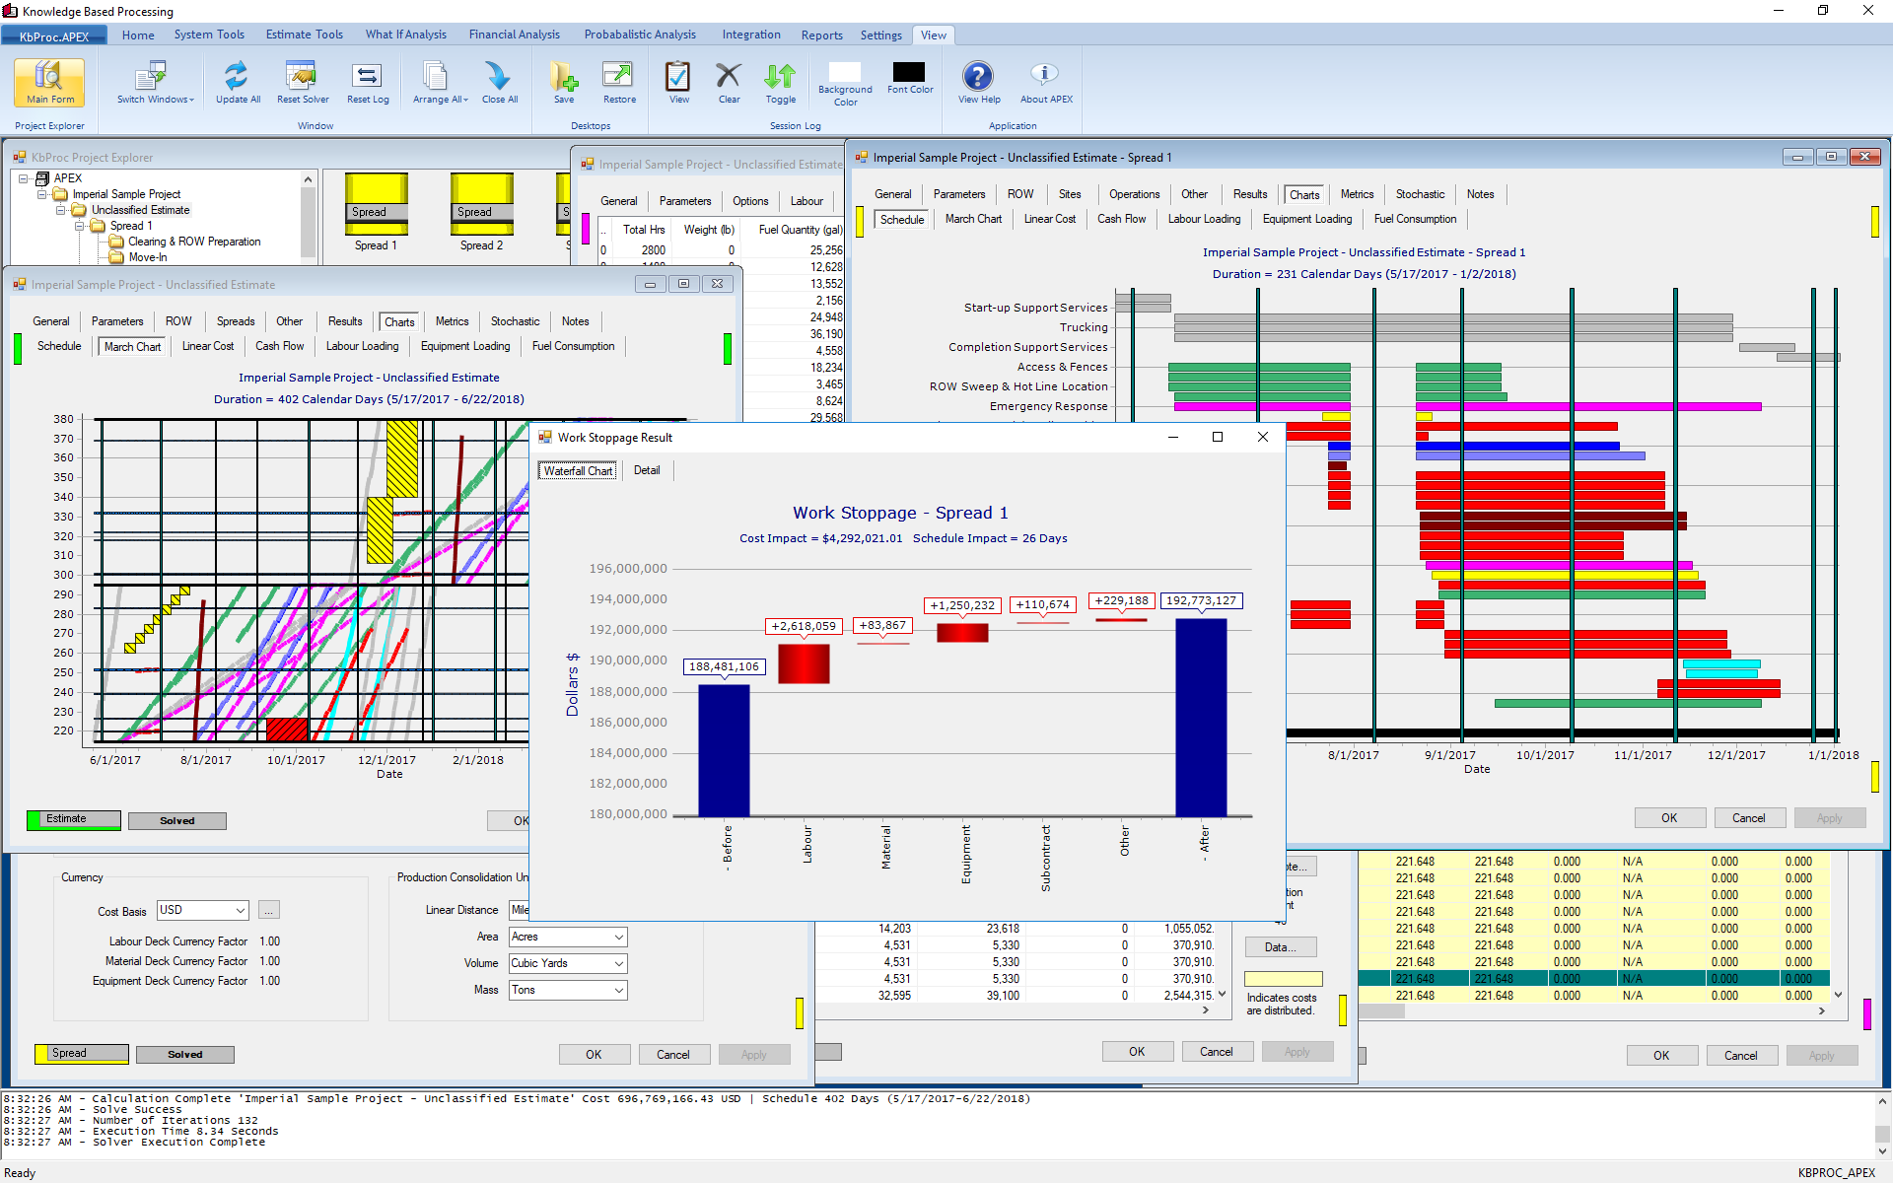Open the Cost Basis USD dropdown
Viewport: 1893px width, 1183px height.
[x=241, y=911]
